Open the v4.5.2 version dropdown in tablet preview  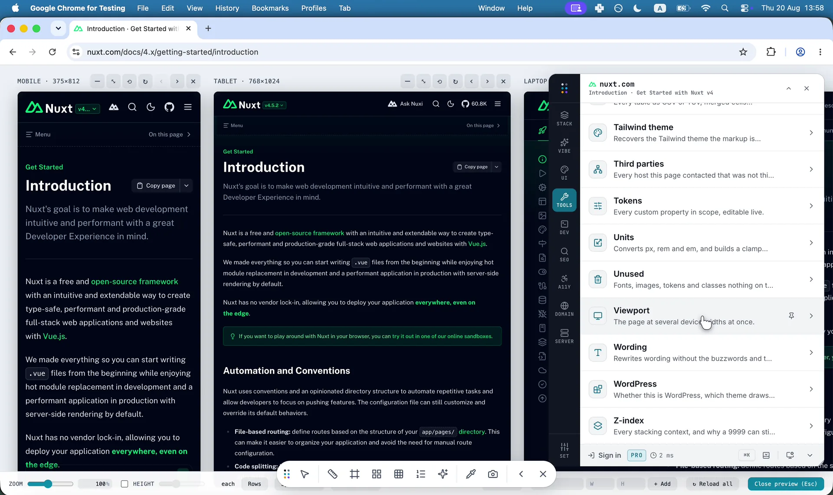coord(274,105)
